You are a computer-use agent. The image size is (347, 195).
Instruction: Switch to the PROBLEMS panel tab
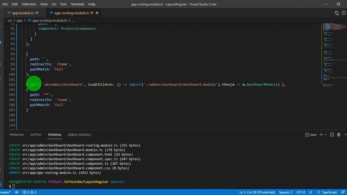[x=17, y=135]
